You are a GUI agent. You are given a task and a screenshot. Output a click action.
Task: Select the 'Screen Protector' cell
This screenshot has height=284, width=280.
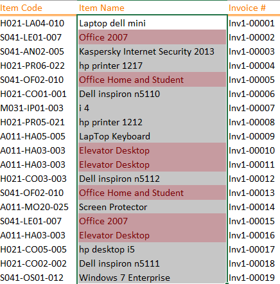[152, 207]
